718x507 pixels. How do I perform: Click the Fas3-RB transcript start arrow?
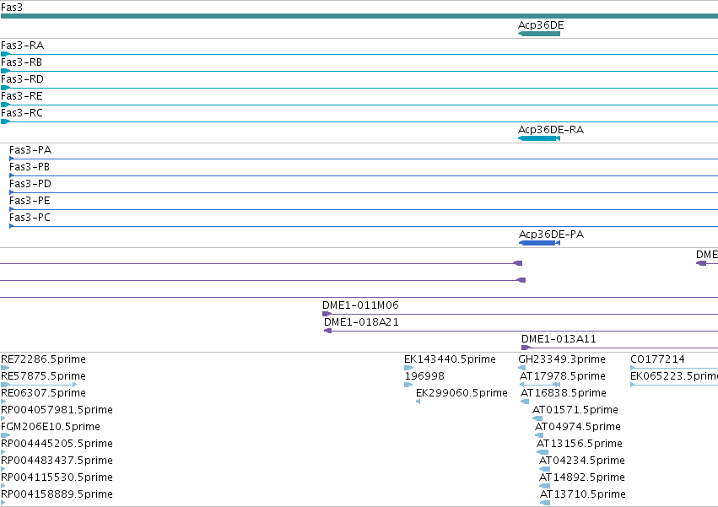coord(6,71)
